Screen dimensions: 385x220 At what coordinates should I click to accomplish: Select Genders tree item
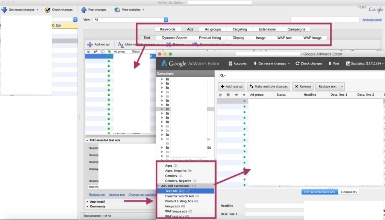click(174, 176)
